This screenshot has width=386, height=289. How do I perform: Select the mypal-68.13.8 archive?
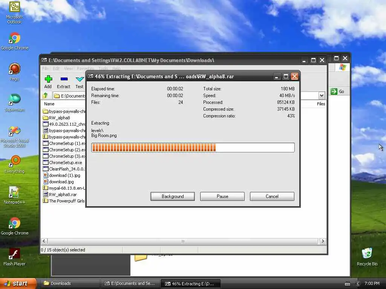pyautogui.click(x=64, y=188)
